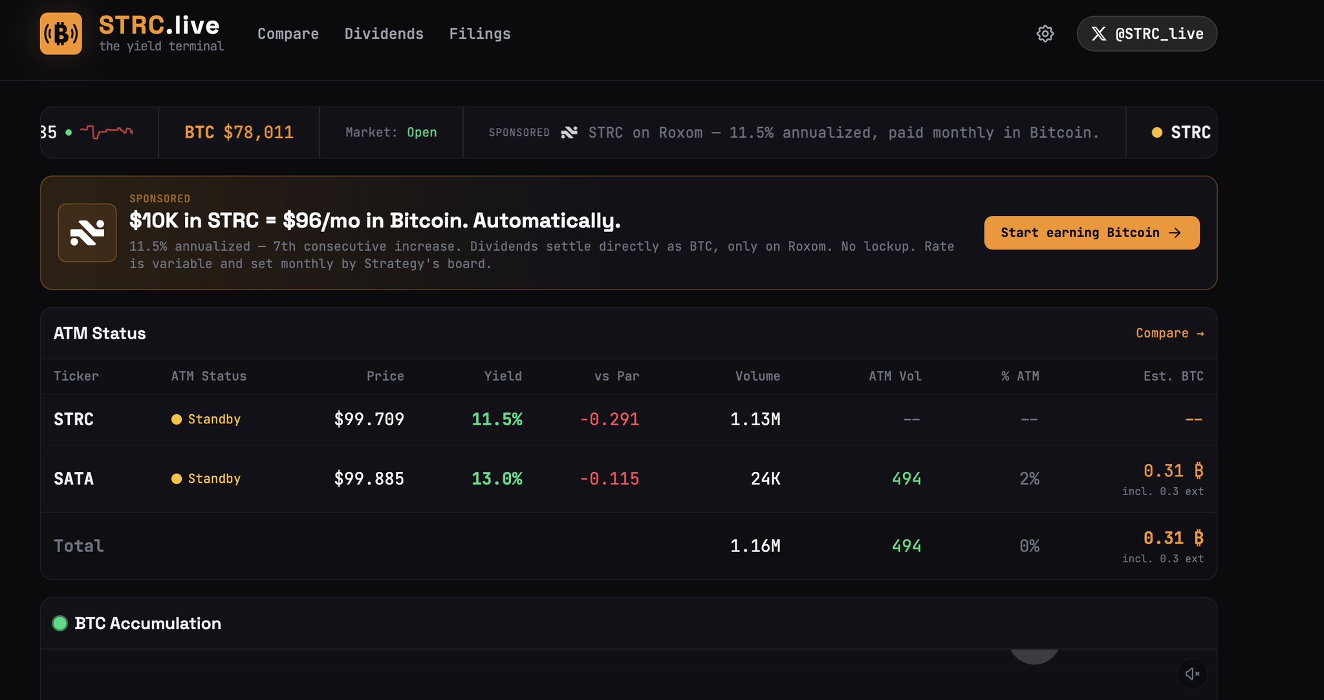The height and width of the screenshot is (700, 1324).
Task: Click the red sparkline chart in ticker
Action: (107, 132)
